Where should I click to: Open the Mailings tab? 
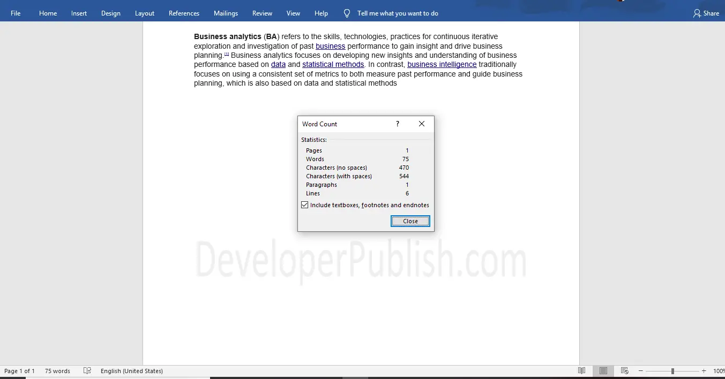click(x=226, y=13)
